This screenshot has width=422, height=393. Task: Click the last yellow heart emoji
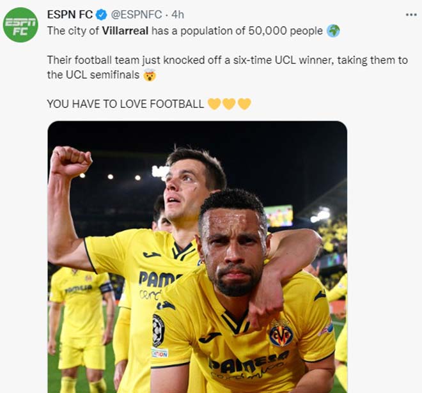point(244,104)
